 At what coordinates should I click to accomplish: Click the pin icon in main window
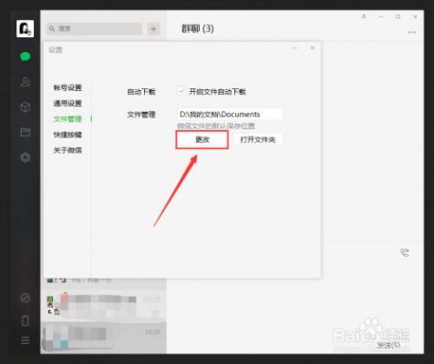point(364,16)
